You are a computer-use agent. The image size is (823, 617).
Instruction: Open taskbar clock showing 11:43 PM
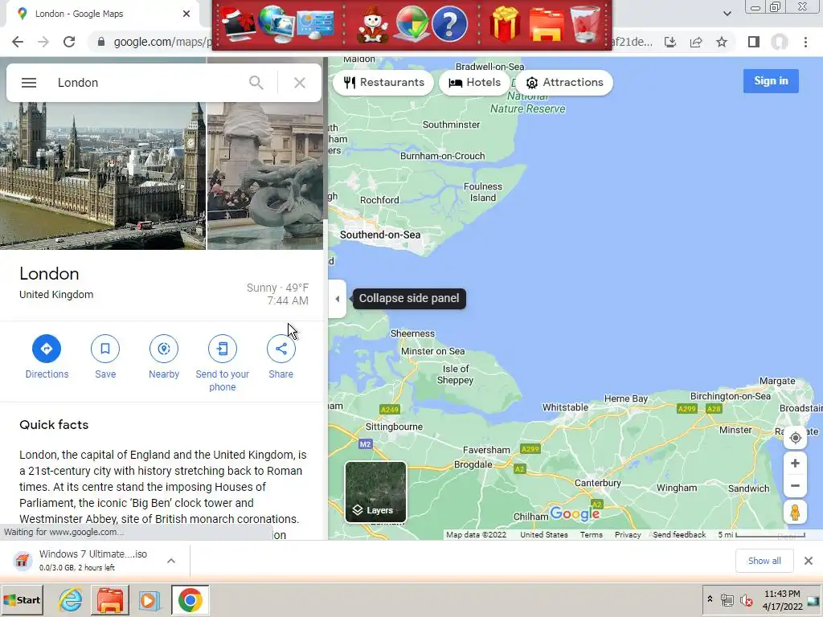point(782,599)
